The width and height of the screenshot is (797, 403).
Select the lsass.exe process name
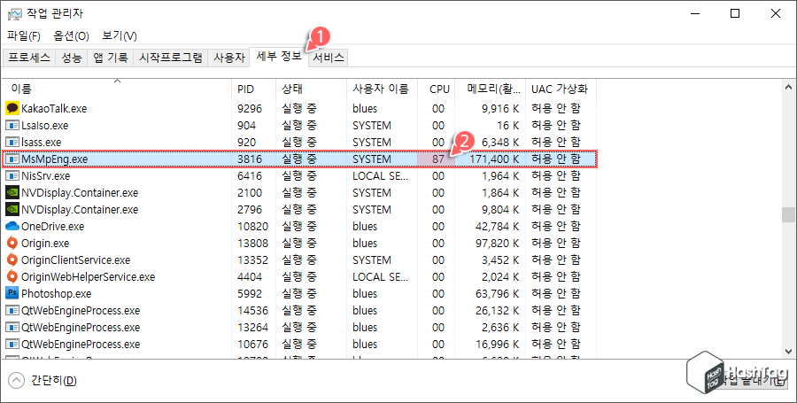pos(41,142)
